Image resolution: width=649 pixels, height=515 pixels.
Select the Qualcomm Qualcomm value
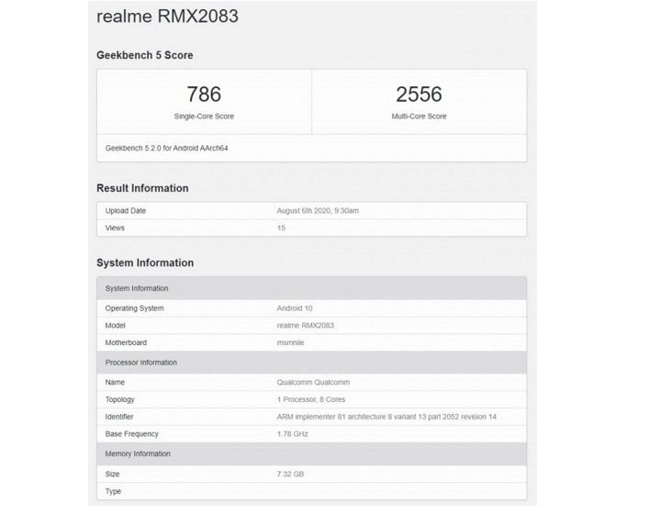tap(313, 382)
